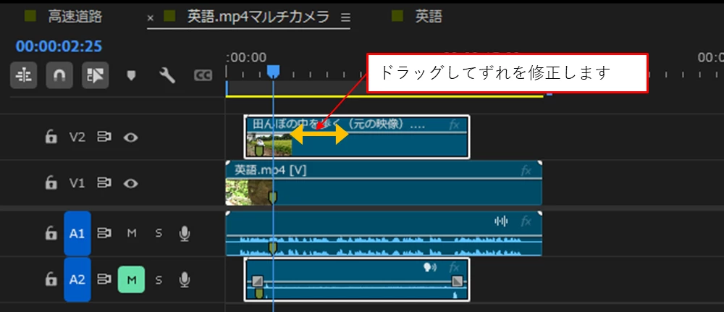
Task: Toggle sync lock for V2
Action: pyautogui.click(x=105, y=137)
